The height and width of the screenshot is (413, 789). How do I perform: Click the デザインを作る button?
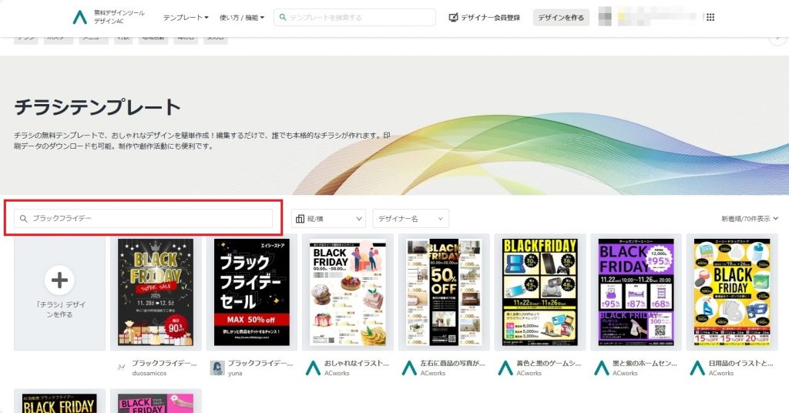(561, 18)
